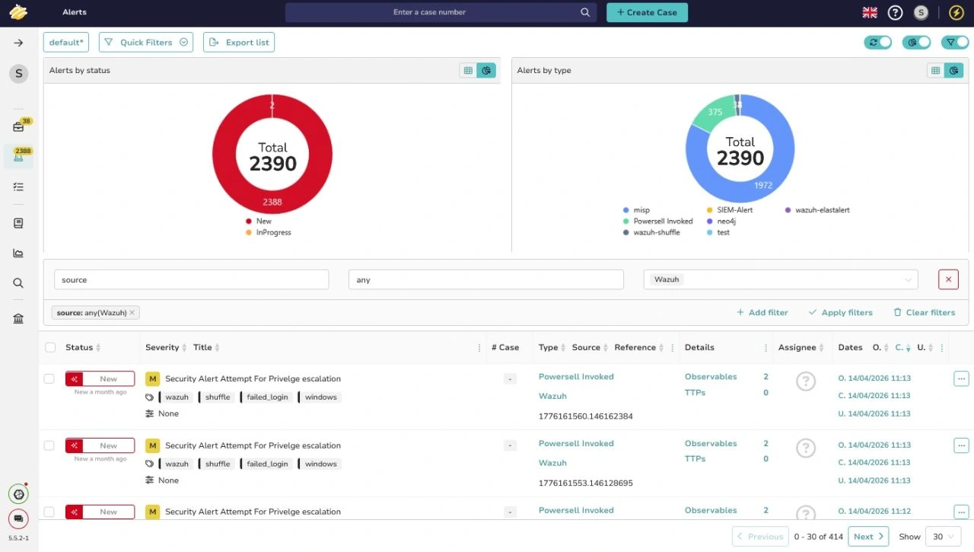
Task: Sort by the Severity column header
Action: coord(166,347)
